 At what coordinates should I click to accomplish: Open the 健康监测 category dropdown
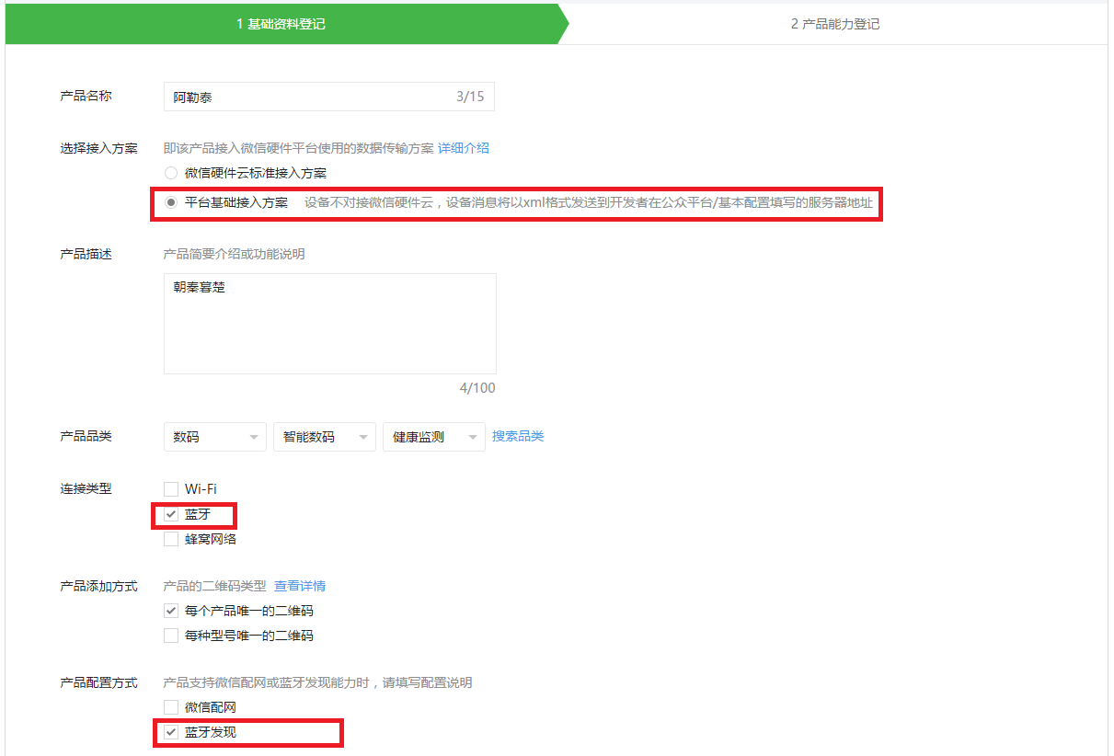click(x=434, y=437)
